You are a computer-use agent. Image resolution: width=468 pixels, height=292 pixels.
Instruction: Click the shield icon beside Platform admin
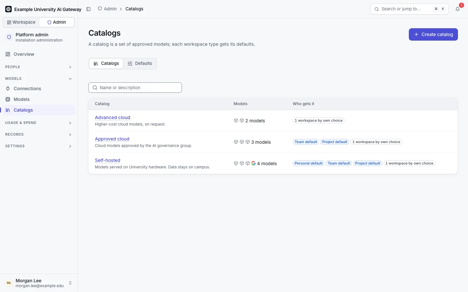click(9, 37)
